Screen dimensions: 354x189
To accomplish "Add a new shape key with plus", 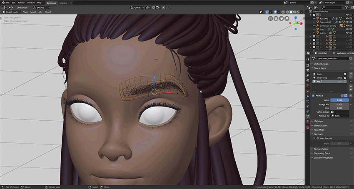I will [x=351, y=74].
